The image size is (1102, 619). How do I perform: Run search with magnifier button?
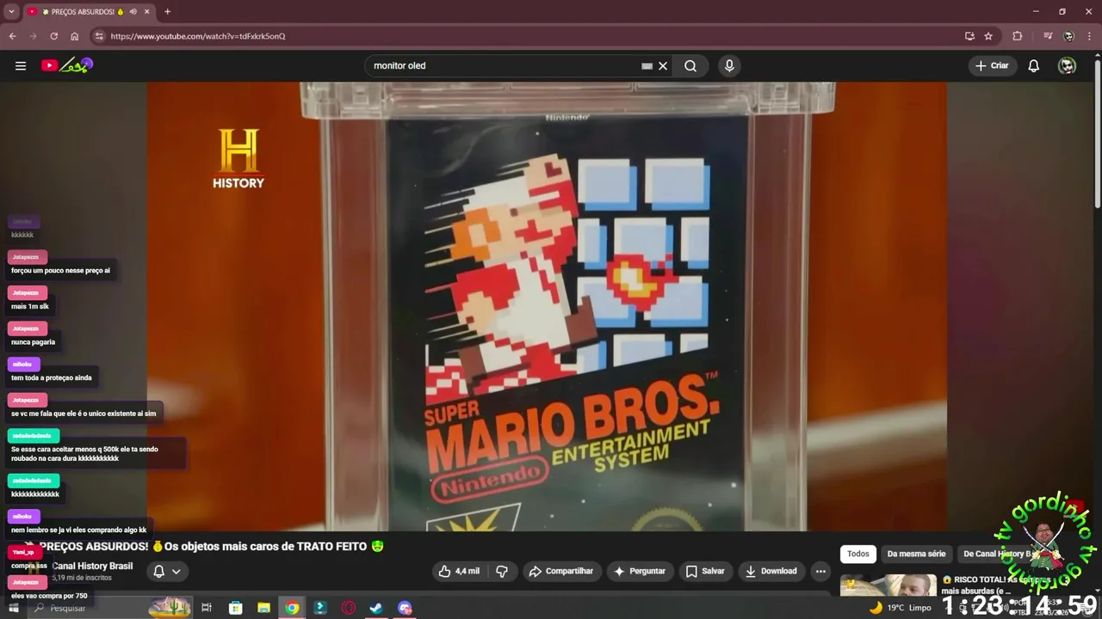pos(690,65)
